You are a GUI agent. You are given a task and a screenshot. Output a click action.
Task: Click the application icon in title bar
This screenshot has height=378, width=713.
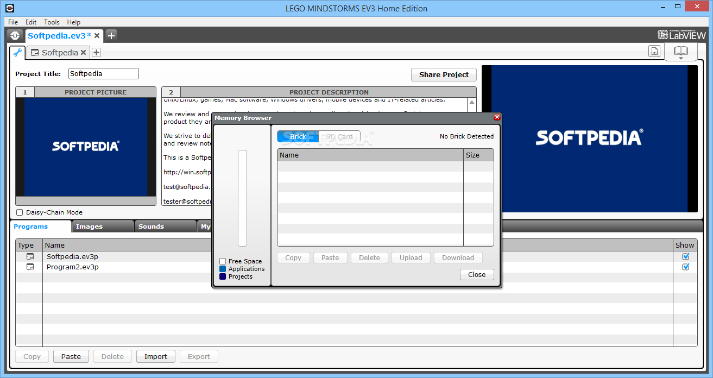coord(10,8)
